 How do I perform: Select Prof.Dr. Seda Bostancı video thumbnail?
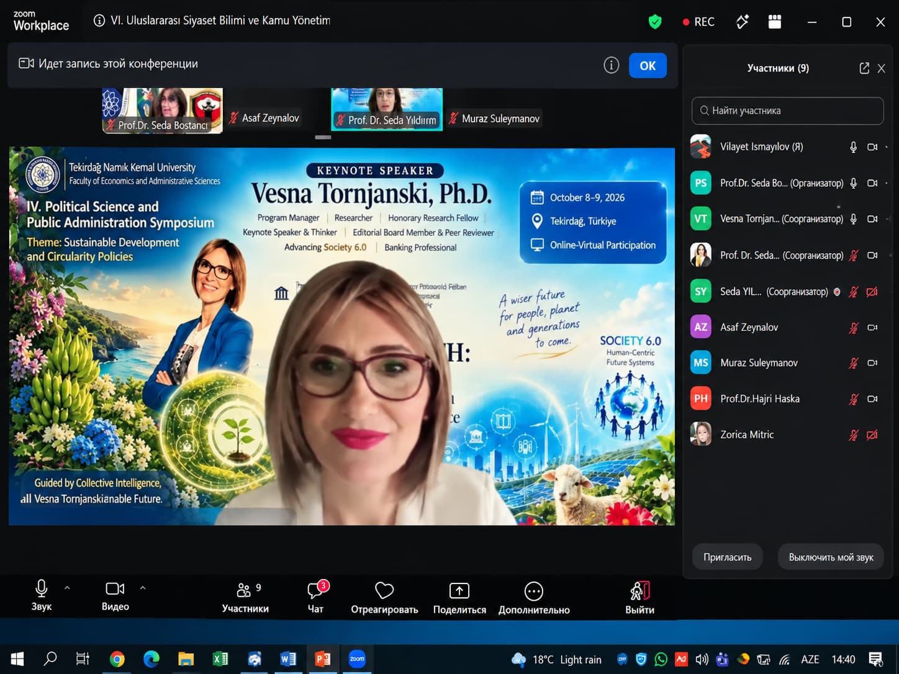pos(163,110)
